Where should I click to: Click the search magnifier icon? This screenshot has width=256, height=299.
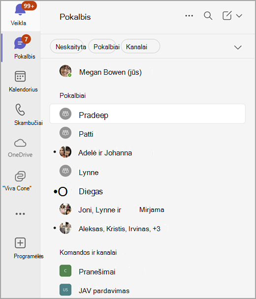[208, 16]
